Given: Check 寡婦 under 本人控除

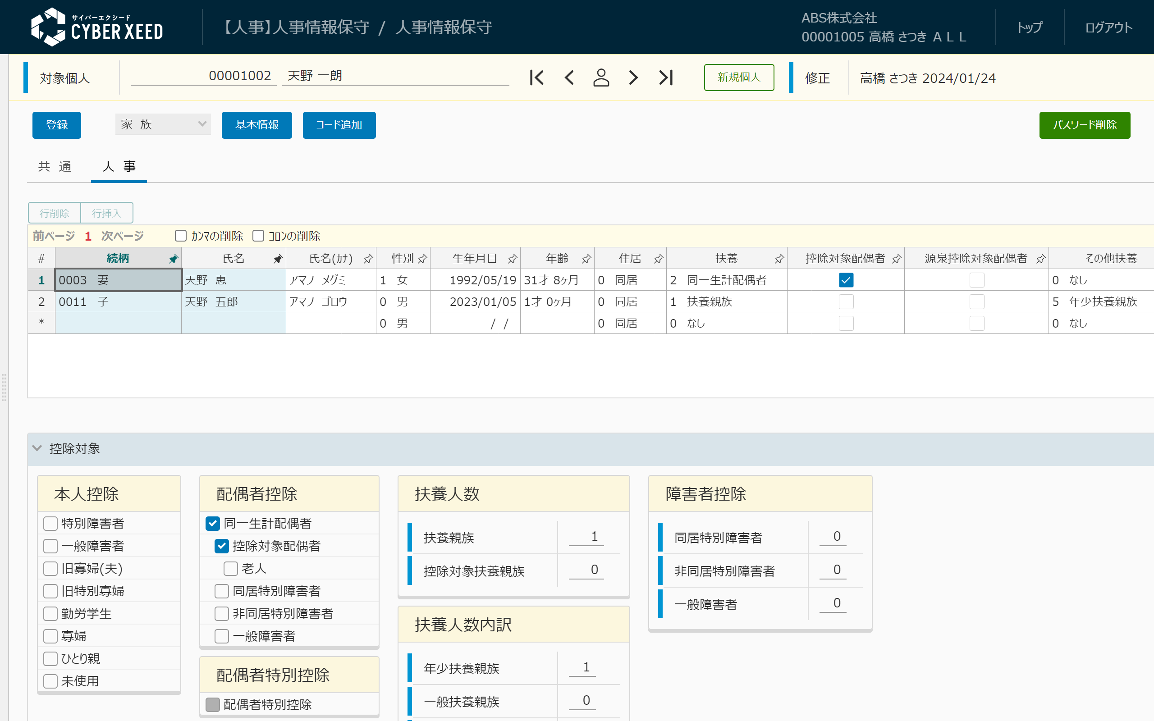Looking at the screenshot, I should click(50, 636).
